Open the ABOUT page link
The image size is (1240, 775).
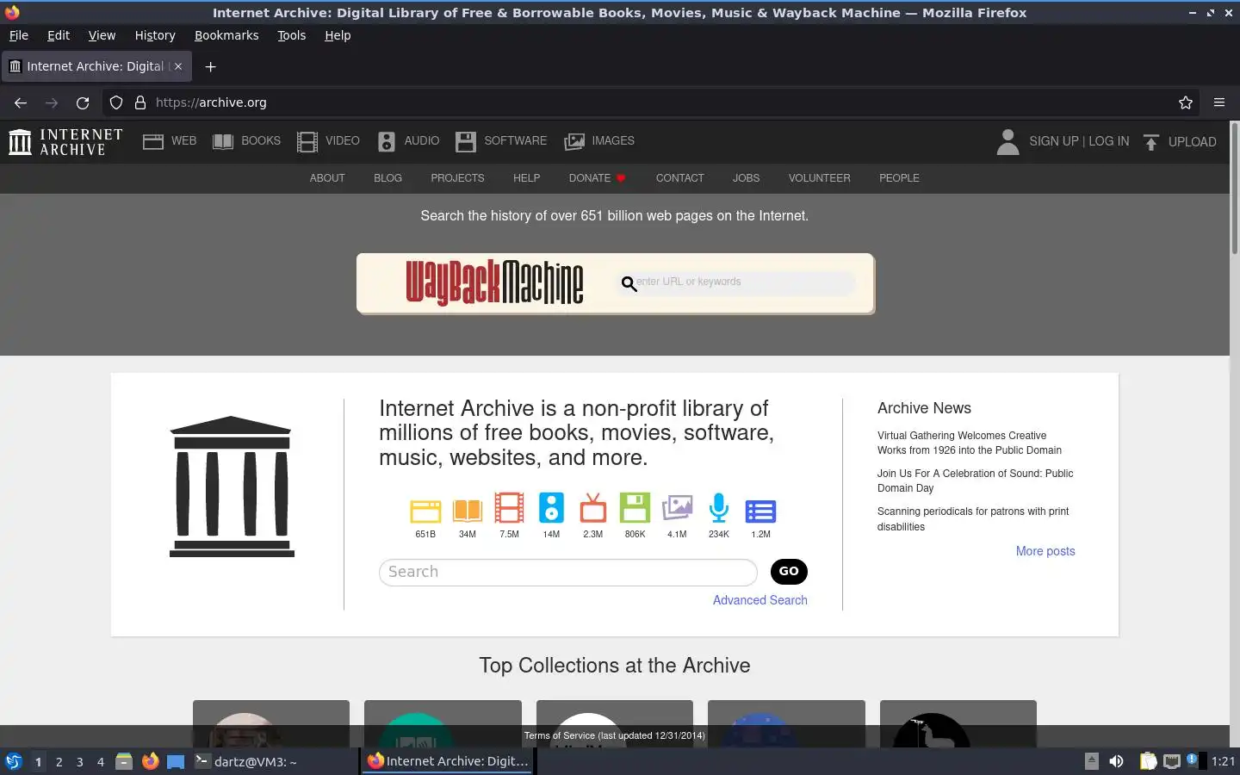coord(327,178)
